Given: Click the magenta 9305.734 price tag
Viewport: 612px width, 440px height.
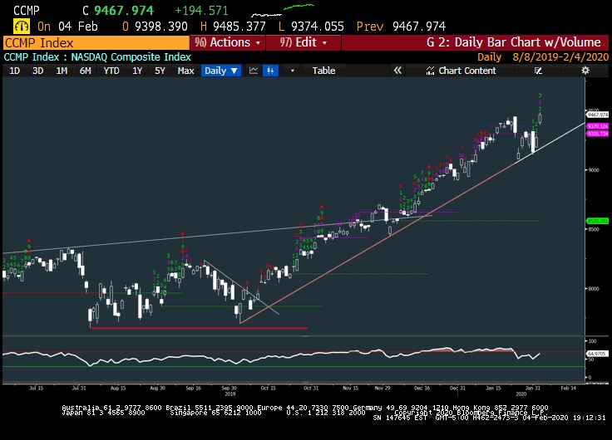Looking at the screenshot, I should [x=598, y=134].
